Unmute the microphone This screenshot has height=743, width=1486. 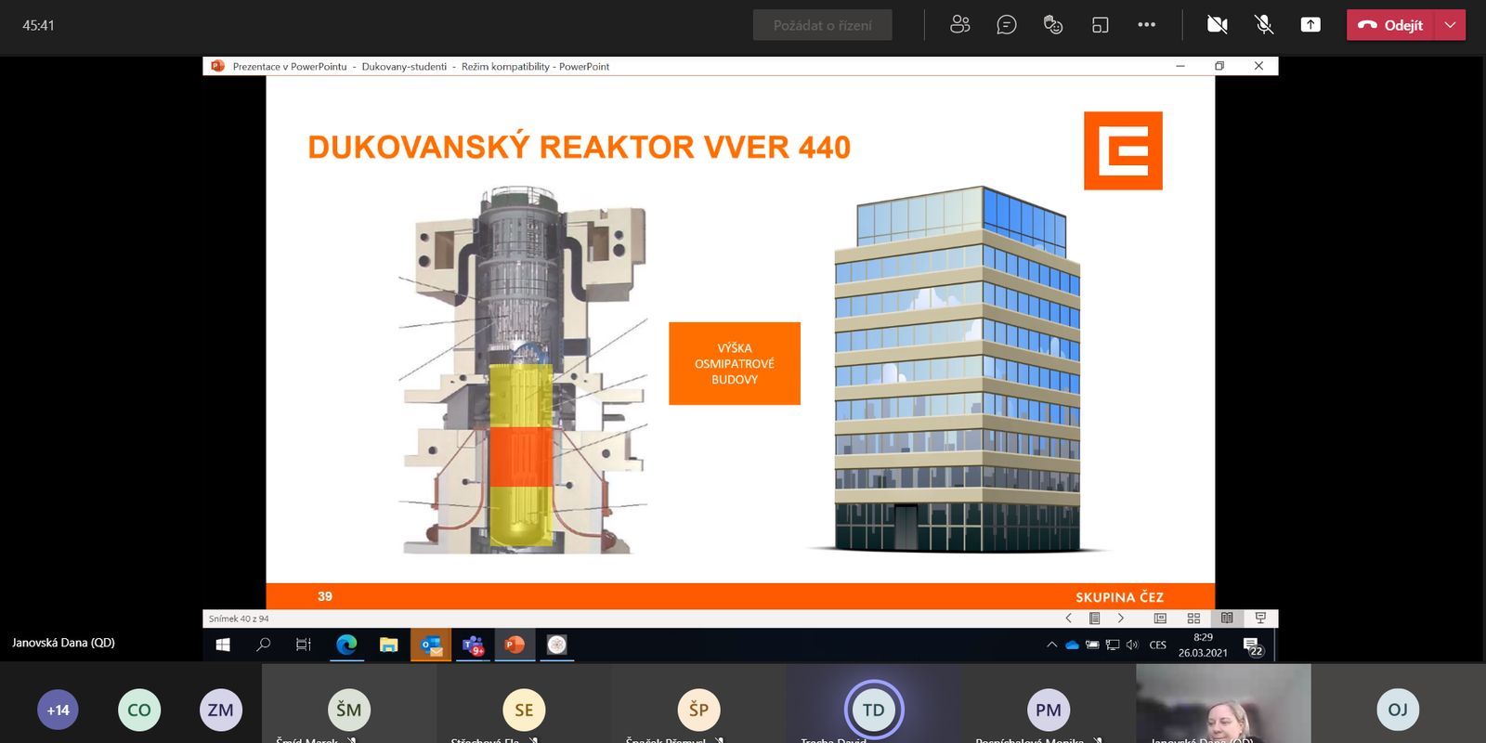click(x=1263, y=25)
